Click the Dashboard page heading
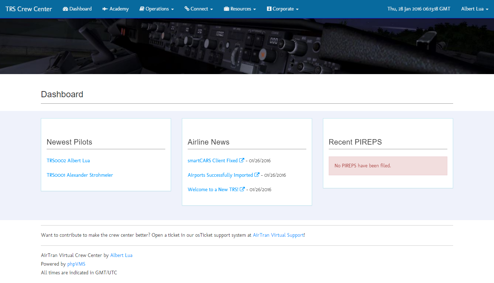 tap(62, 94)
